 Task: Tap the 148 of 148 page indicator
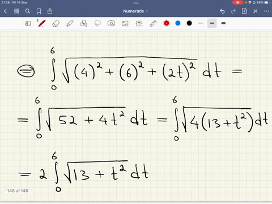click(x=18, y=191)
